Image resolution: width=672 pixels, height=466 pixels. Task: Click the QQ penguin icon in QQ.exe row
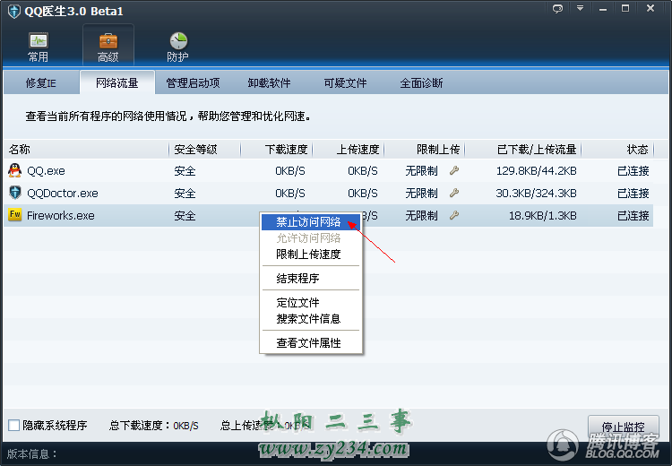[x=14, y=170]
